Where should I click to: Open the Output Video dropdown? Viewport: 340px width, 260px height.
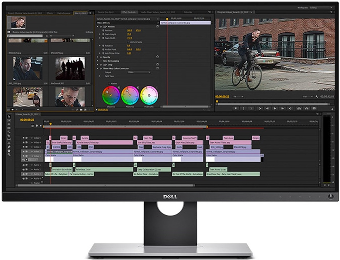pos(139,72)
